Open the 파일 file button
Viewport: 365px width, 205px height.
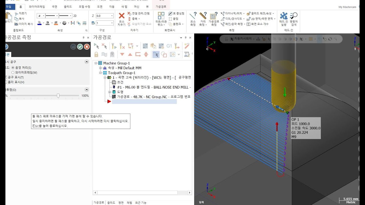(9, 6)
